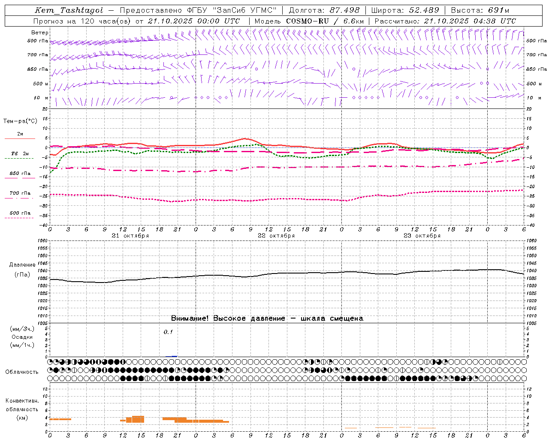The width and height of the screenshot is (549, 439).
Task: Click the 'Осадки' precipitation label
Action: pyautogui.click(x=22, y=337)
